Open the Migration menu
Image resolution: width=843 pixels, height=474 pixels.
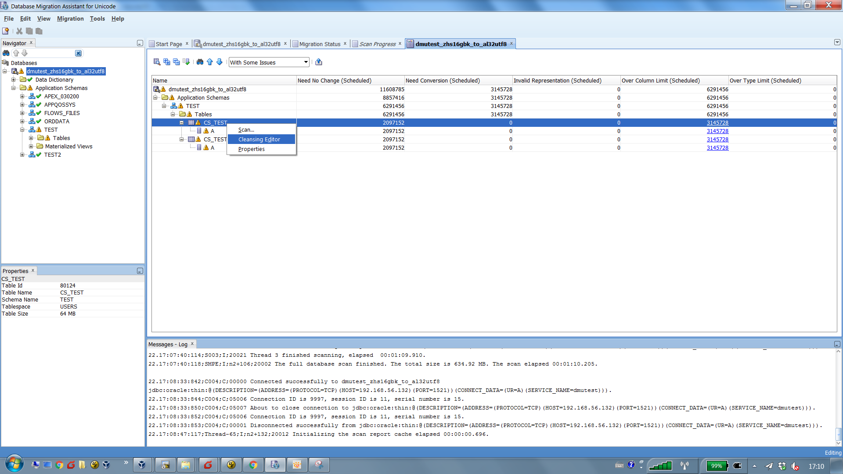point(70,18)
